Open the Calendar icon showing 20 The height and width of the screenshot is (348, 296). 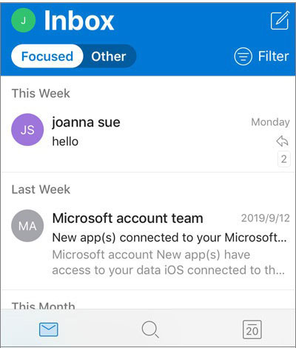[x=252, y=329]
